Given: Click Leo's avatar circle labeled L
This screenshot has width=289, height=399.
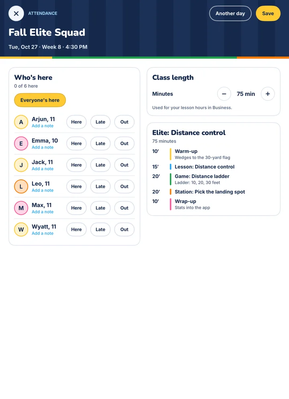Looking at the screenshot, I should click(x=21, y=187).
